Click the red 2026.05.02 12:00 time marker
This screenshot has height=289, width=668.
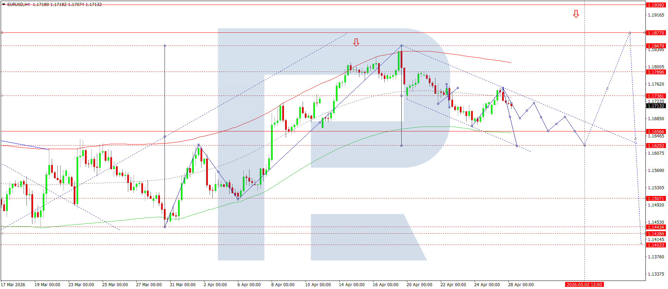click(584, 284)
